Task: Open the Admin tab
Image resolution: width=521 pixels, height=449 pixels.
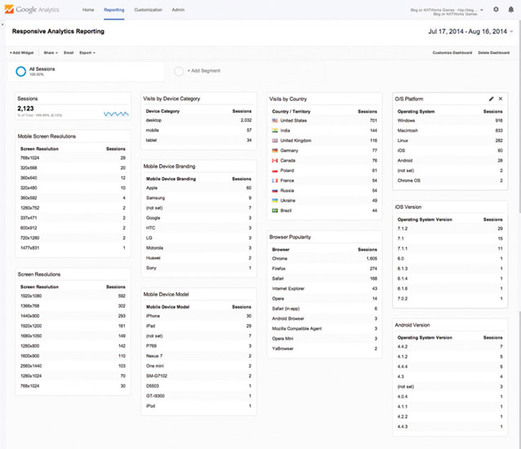Action: (178, 9)
